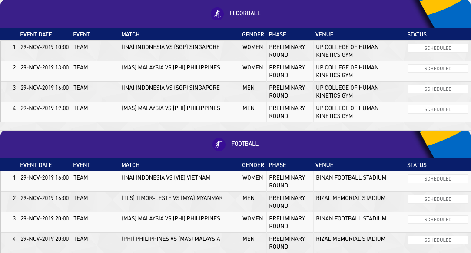Click Football VENUE column header
This screenshot has height=253, width=471.
(325, 165)
